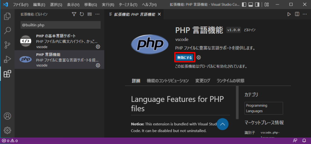This screenshot has height=144, width=311.
Task: Select PHP の基本言語サポート extension entry
Action: (59, 41)
